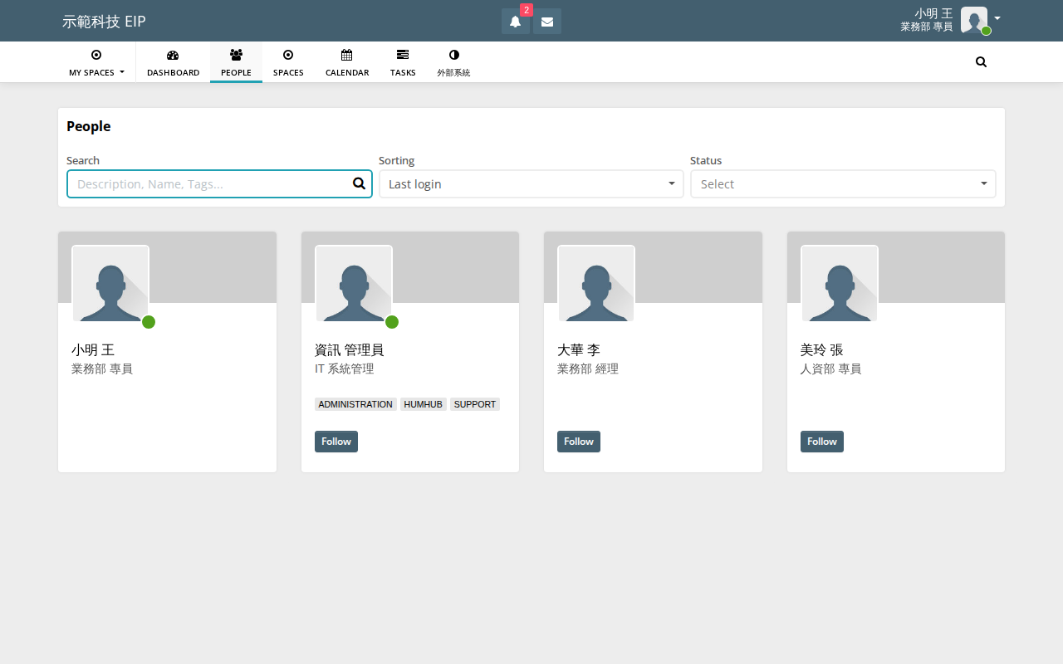Open the Dashboard icon in top menu

click(x=173, y=55)
